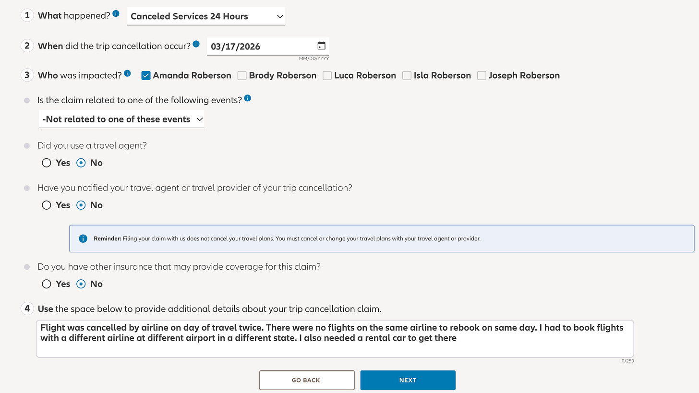Click 'Do you have other insurance' question text

[x=179, y=266]
